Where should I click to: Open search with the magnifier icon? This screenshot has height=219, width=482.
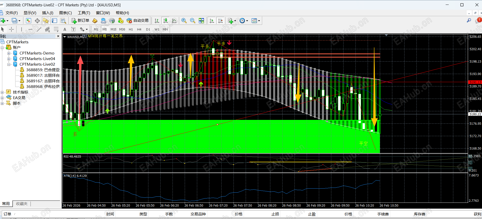click(469, 21)
